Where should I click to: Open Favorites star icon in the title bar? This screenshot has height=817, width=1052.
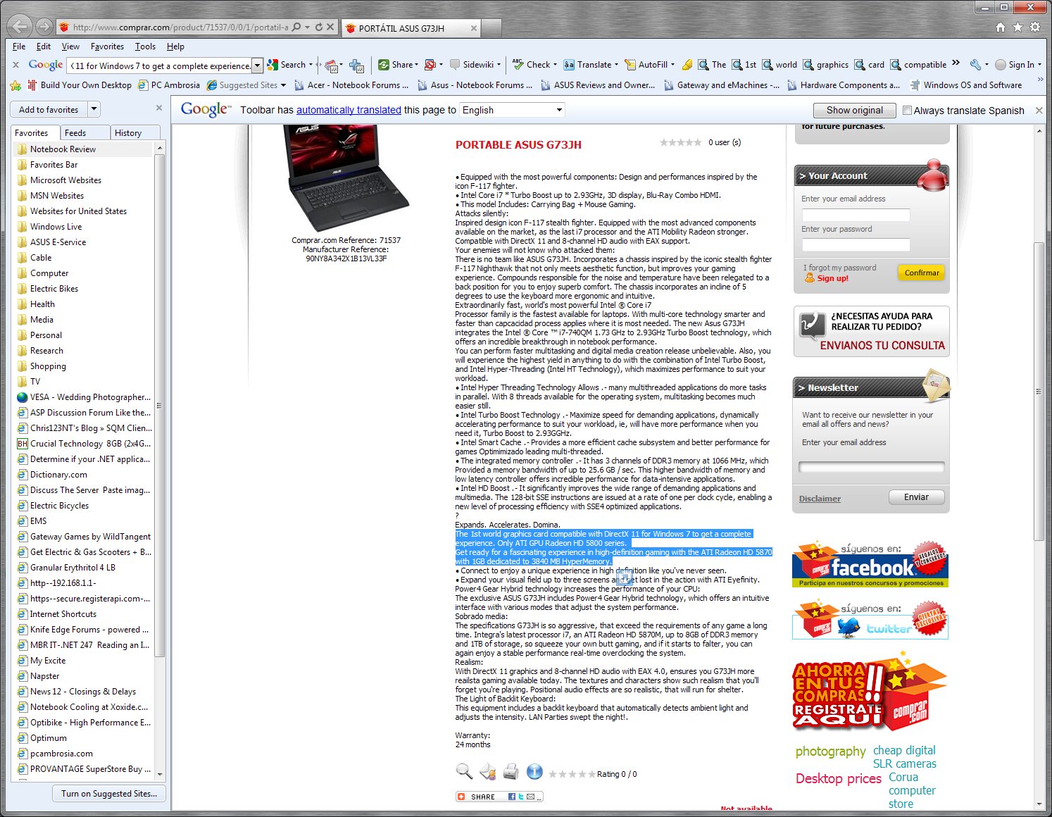coord(1017,27)
